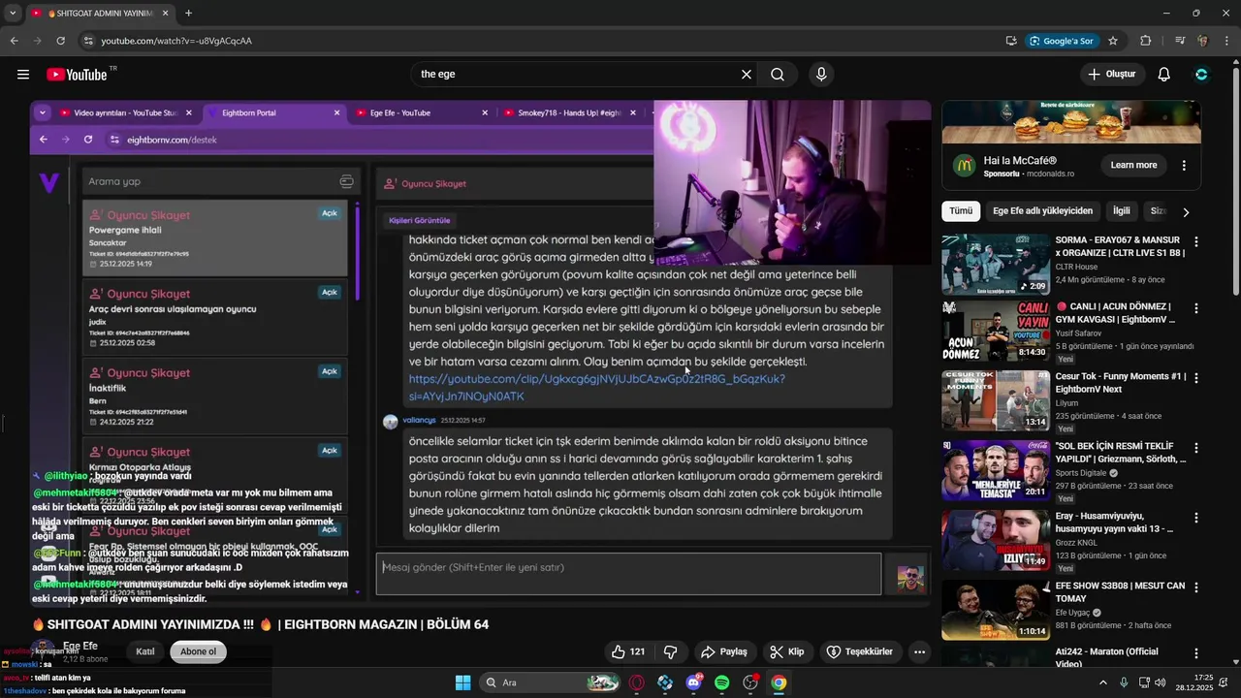Dislike the video with thumbs down
This screenshot has height=698, width=1241.
[x=670, y=651]
